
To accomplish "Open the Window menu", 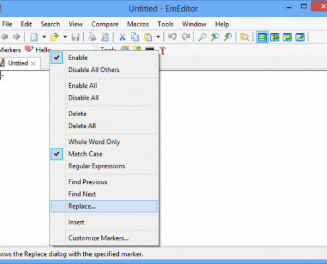I will 194,24.
